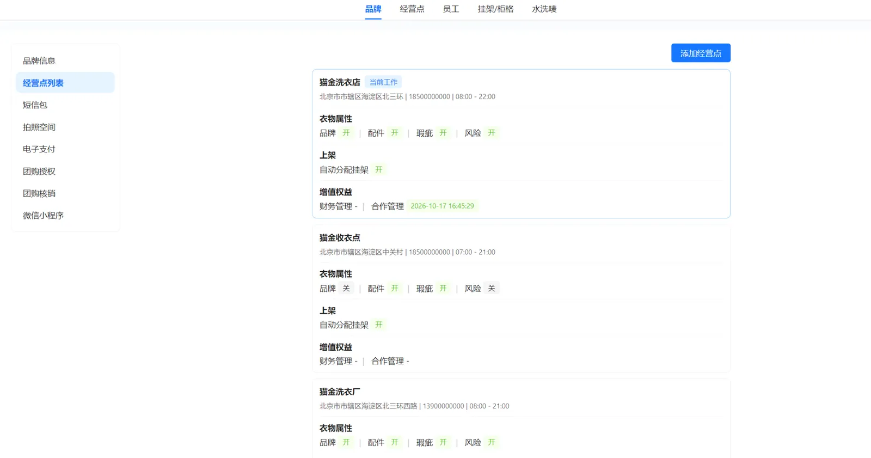This screenshot has width=871, height=458.
Task: Select 经营点列表 in the sidebar
Action: (65, 83)
